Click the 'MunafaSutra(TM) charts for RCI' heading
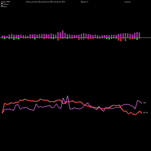This screenshot has width=151, height=151. (51, 2)
